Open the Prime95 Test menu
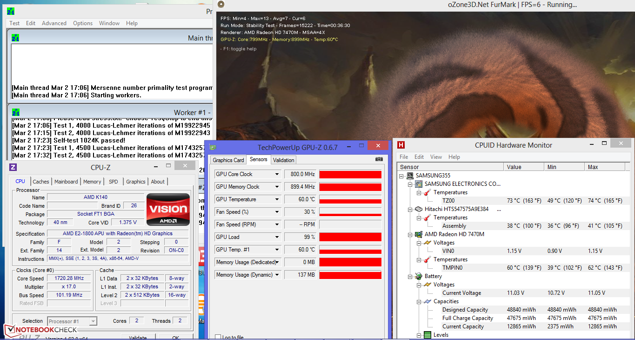 [14, 23]
